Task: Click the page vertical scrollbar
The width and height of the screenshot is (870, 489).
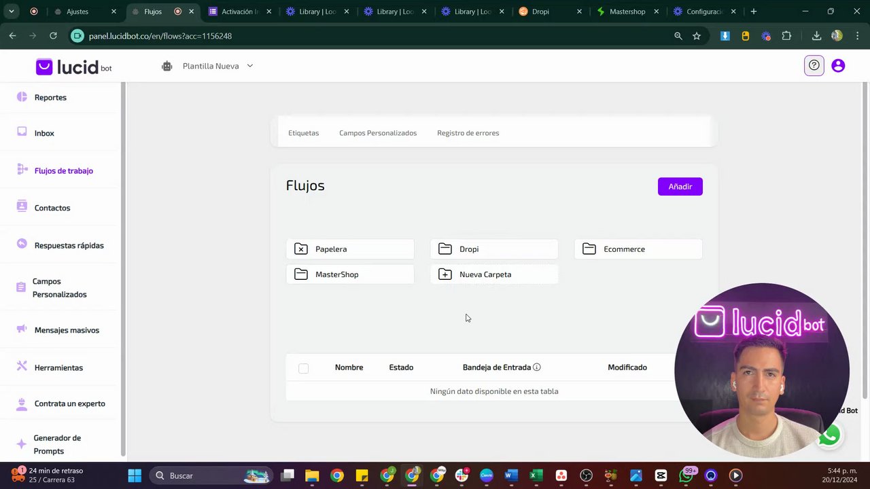Action: click(x=865, y=240)
